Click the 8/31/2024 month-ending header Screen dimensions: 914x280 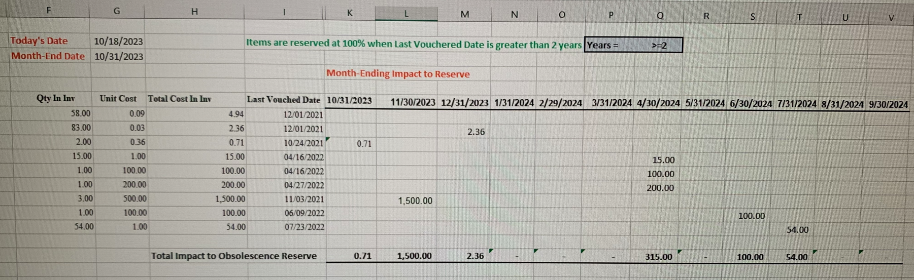[x=842, y=104]
